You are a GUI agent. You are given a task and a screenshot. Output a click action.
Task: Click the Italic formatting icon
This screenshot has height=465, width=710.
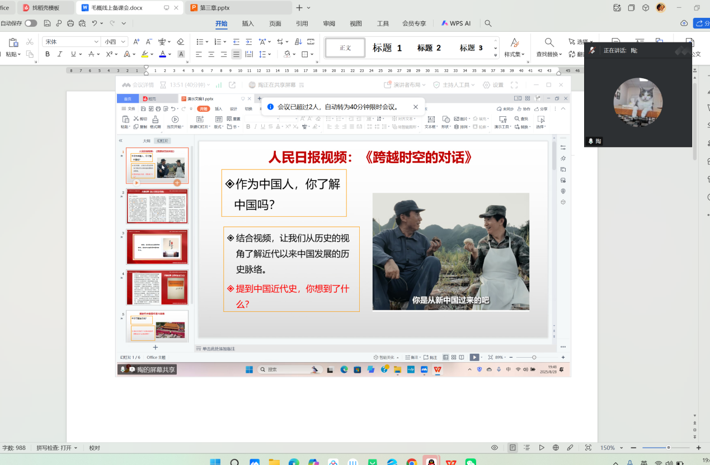(60, 54)
